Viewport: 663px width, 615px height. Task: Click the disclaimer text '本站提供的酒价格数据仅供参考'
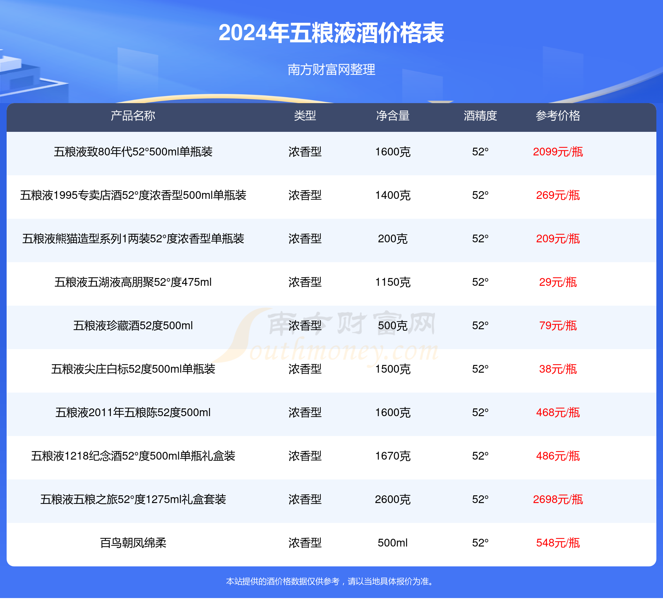(283, 581)
